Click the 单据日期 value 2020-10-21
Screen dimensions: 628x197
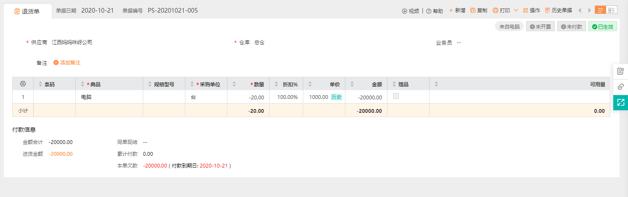pyautogui.click(x=97, y=11)
